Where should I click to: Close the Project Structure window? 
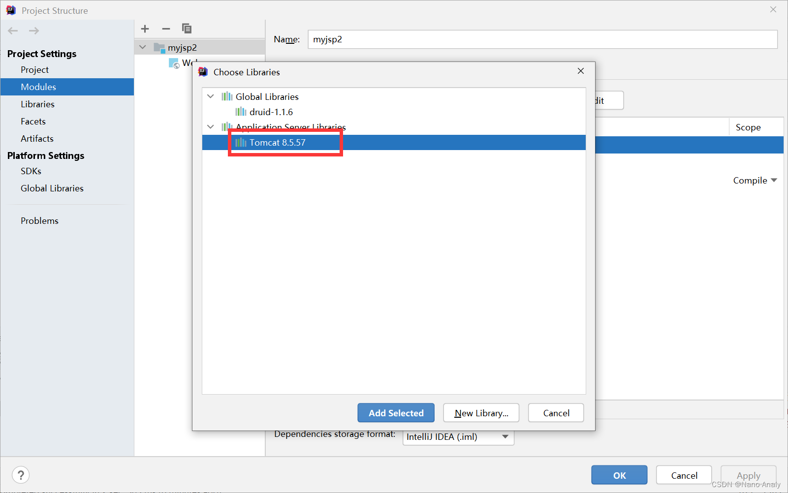[x=773, y=9]
